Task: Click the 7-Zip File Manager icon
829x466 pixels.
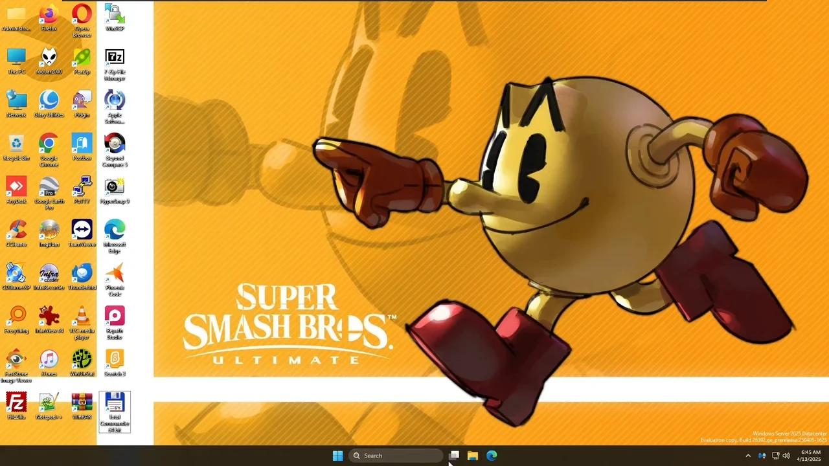Action: (x=115, y=59)
